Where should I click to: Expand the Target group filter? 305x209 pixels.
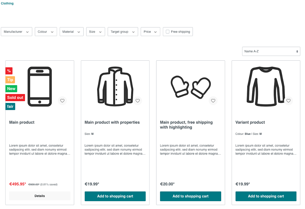[x=123, y=32]
